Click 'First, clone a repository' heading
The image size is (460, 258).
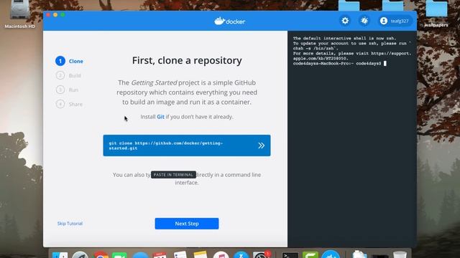click(187, 60)
